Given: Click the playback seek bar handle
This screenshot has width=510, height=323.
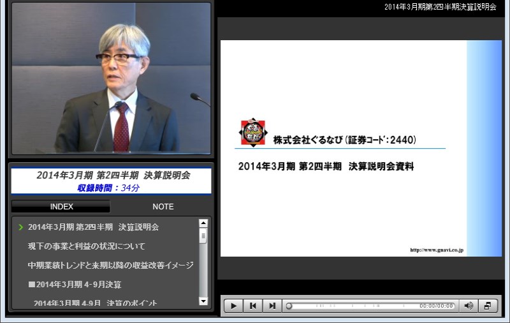Looking at the screenshot, I should 289,306.
